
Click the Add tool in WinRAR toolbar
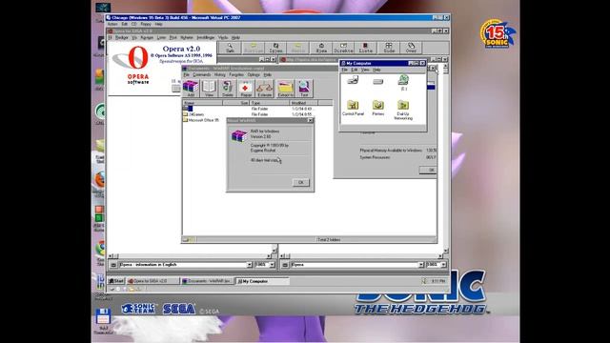pos(191,89)
